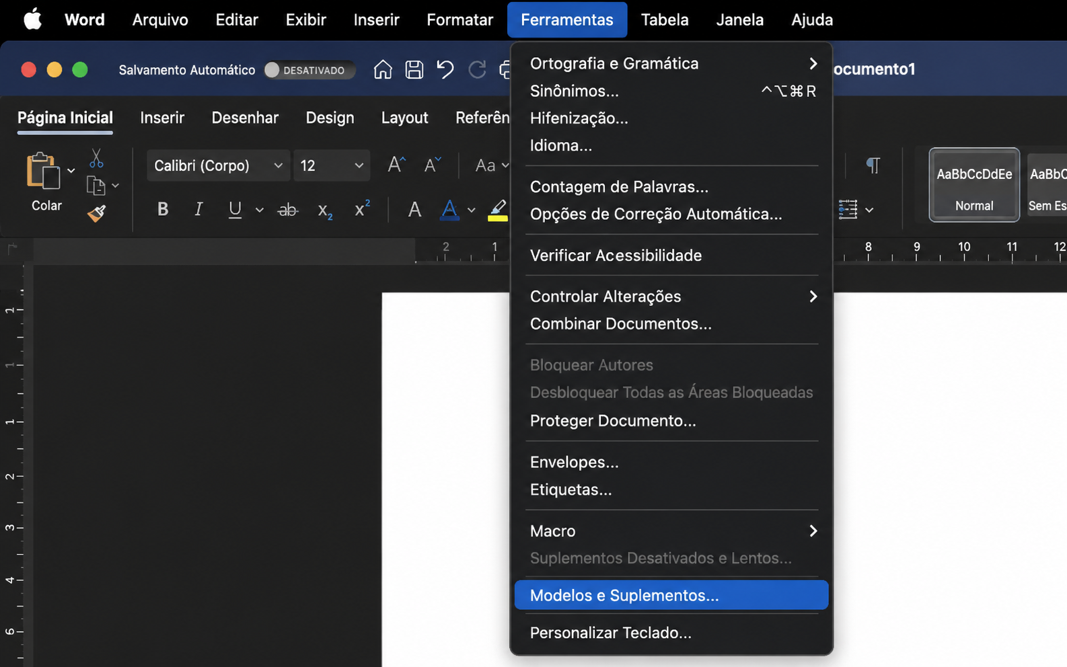
Task: Open Opções de Correção Automática…
Action: click(x=671, y=214)
